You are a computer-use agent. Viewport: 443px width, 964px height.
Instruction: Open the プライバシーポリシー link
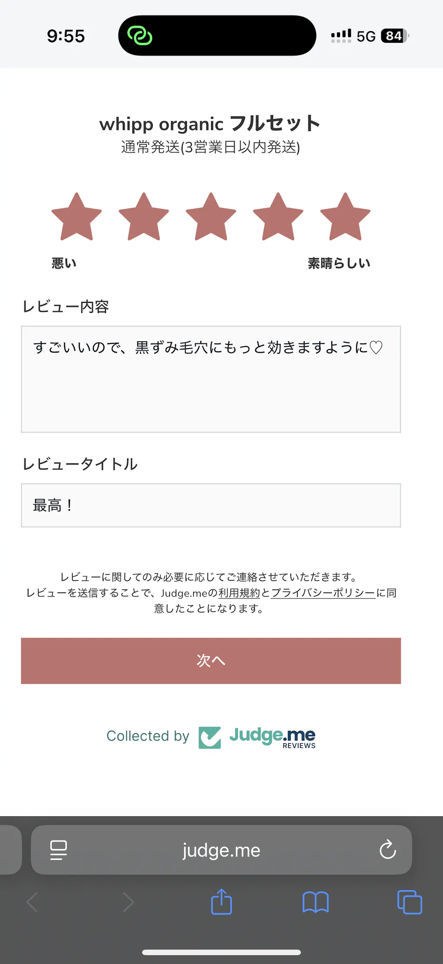click(x=323, y=592)
